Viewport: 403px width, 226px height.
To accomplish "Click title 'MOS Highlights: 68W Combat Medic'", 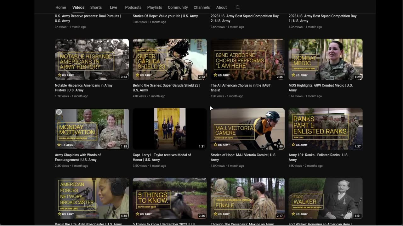I will pos(321,88).
